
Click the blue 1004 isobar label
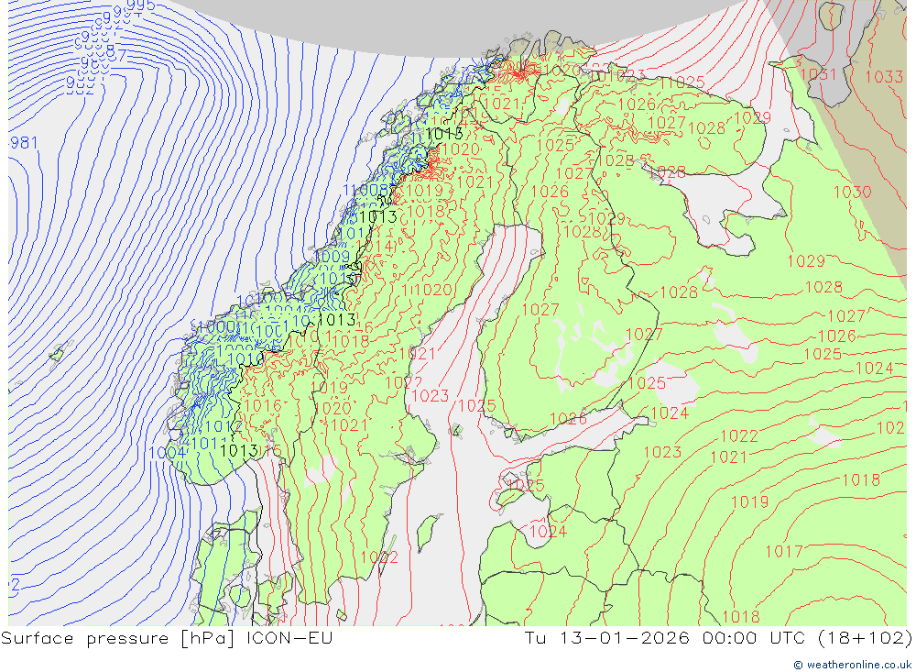168,453
